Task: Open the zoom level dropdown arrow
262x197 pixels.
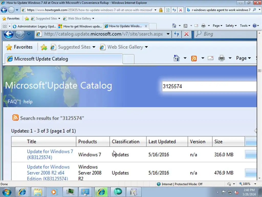Action: (255, 184)
